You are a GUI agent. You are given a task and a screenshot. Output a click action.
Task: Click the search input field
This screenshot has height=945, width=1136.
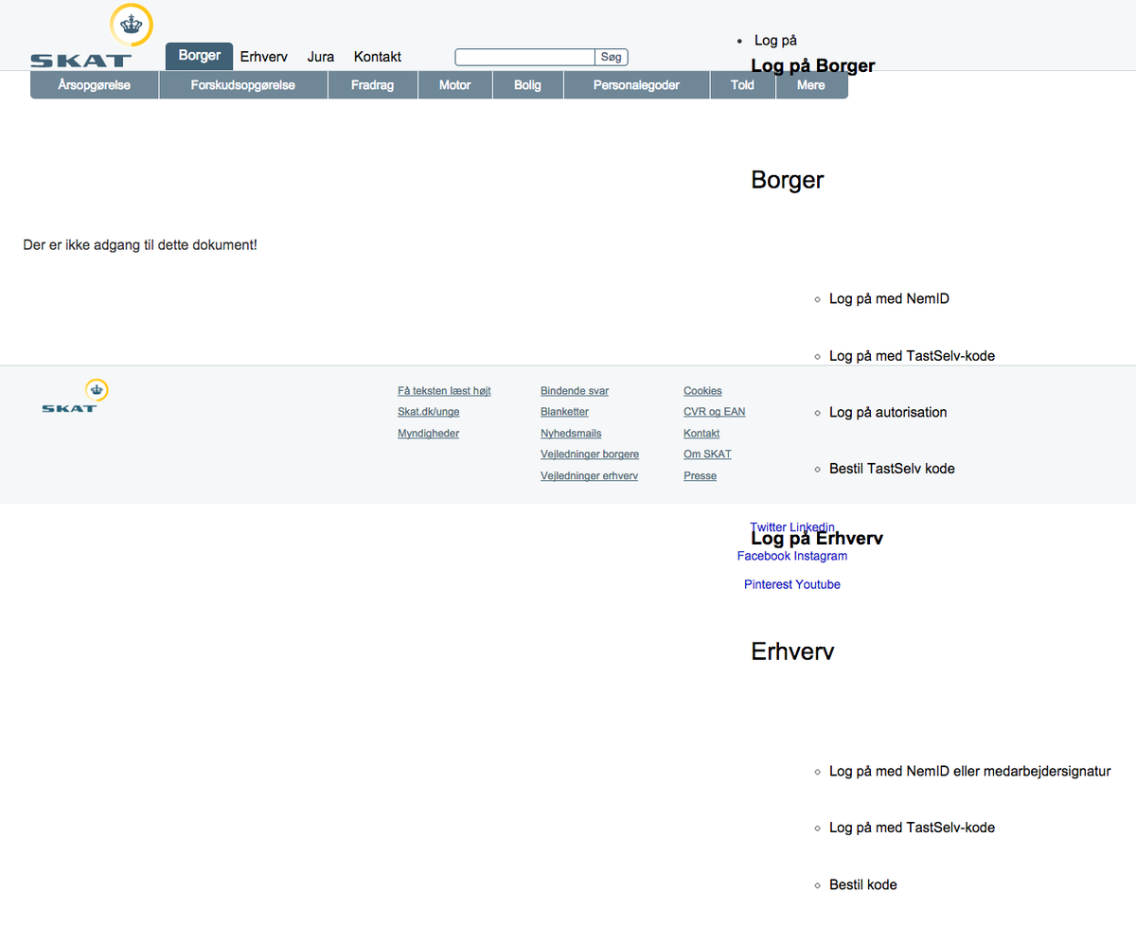point(525,58)
